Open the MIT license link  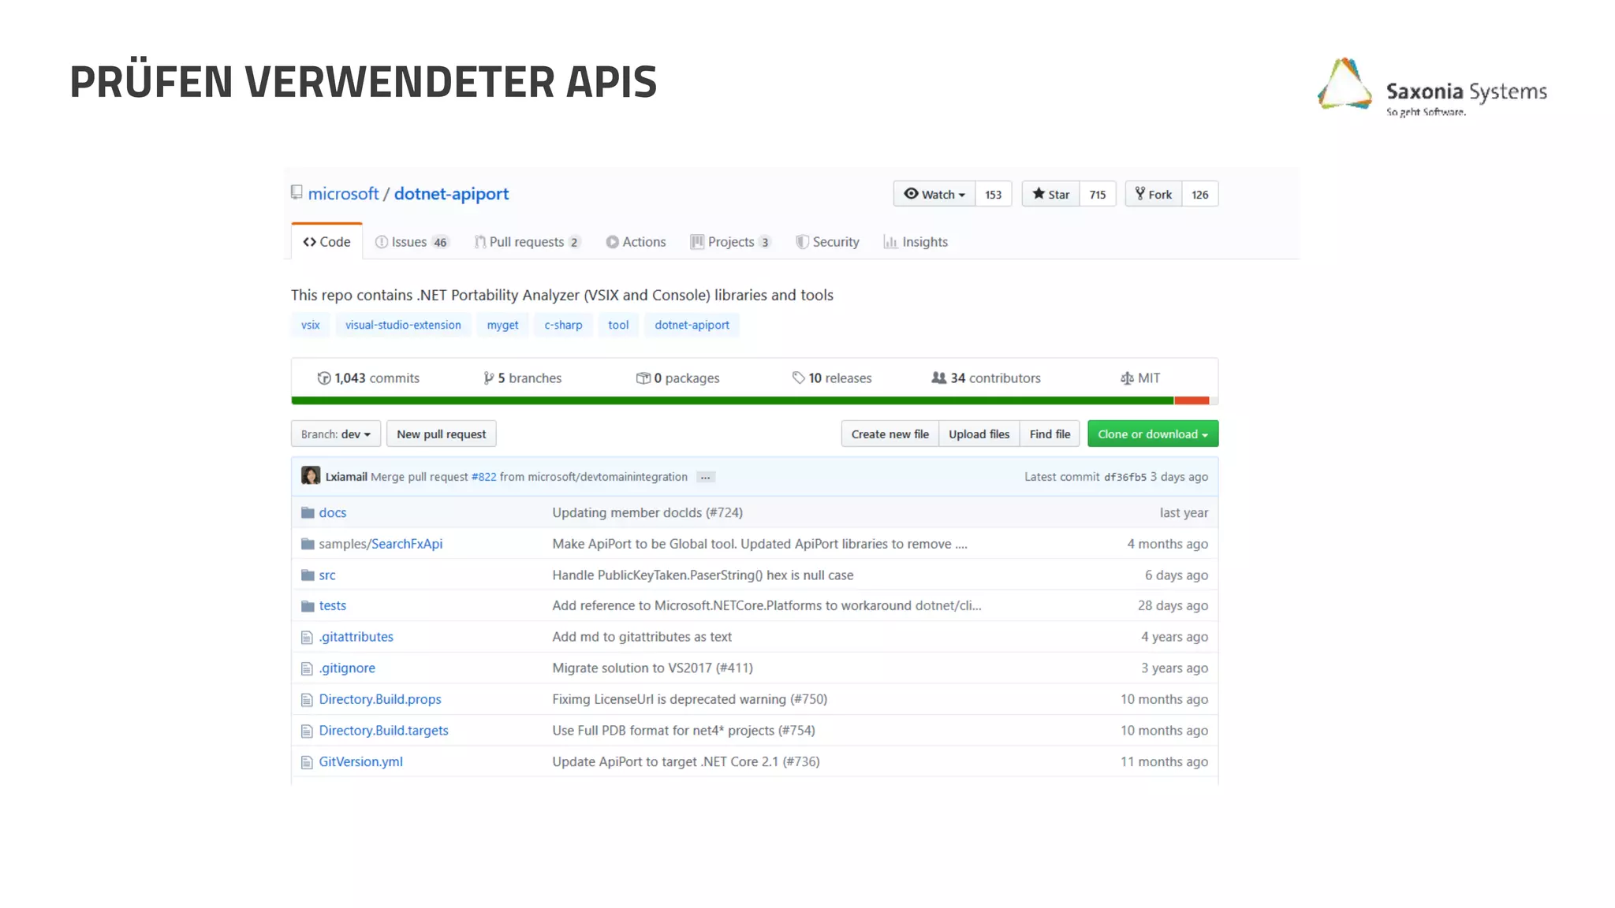click(x=1140, y=378)
